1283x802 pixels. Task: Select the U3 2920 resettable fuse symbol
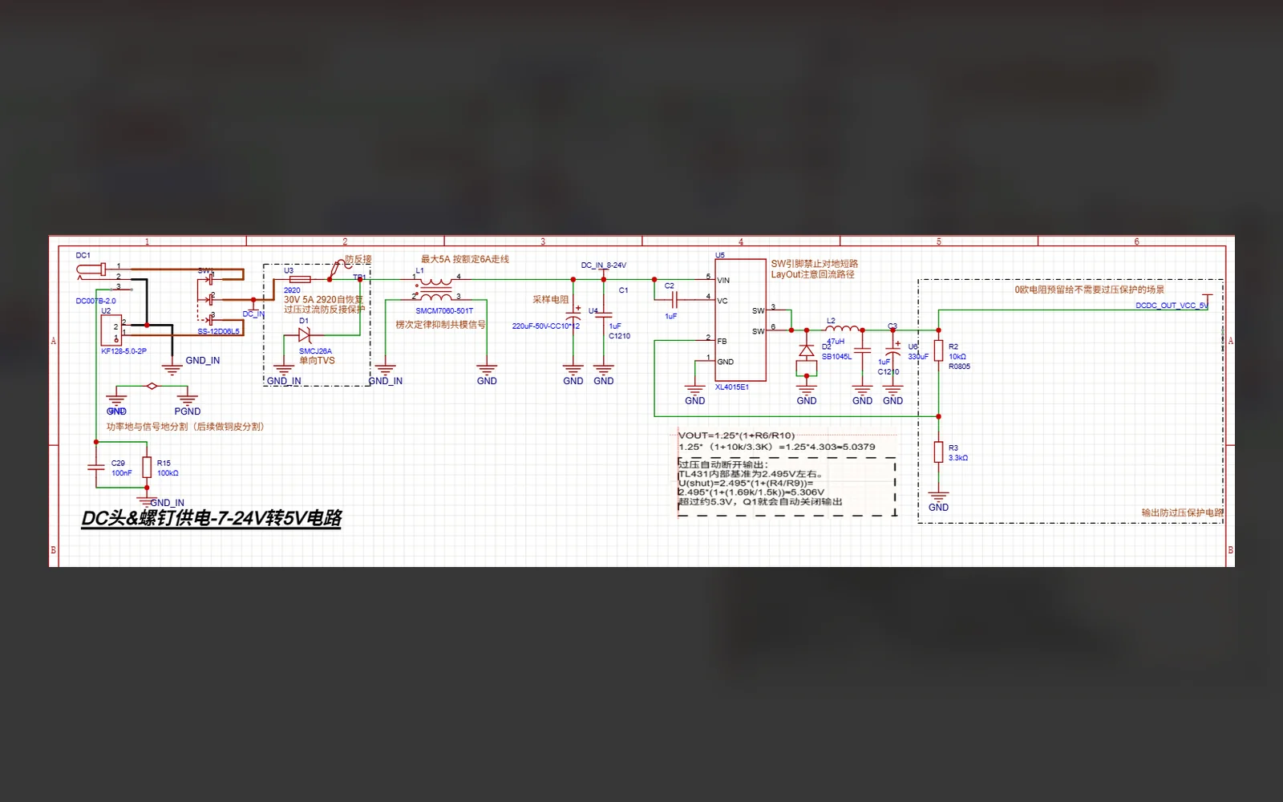pyautogui.click(x=300, y=279)
